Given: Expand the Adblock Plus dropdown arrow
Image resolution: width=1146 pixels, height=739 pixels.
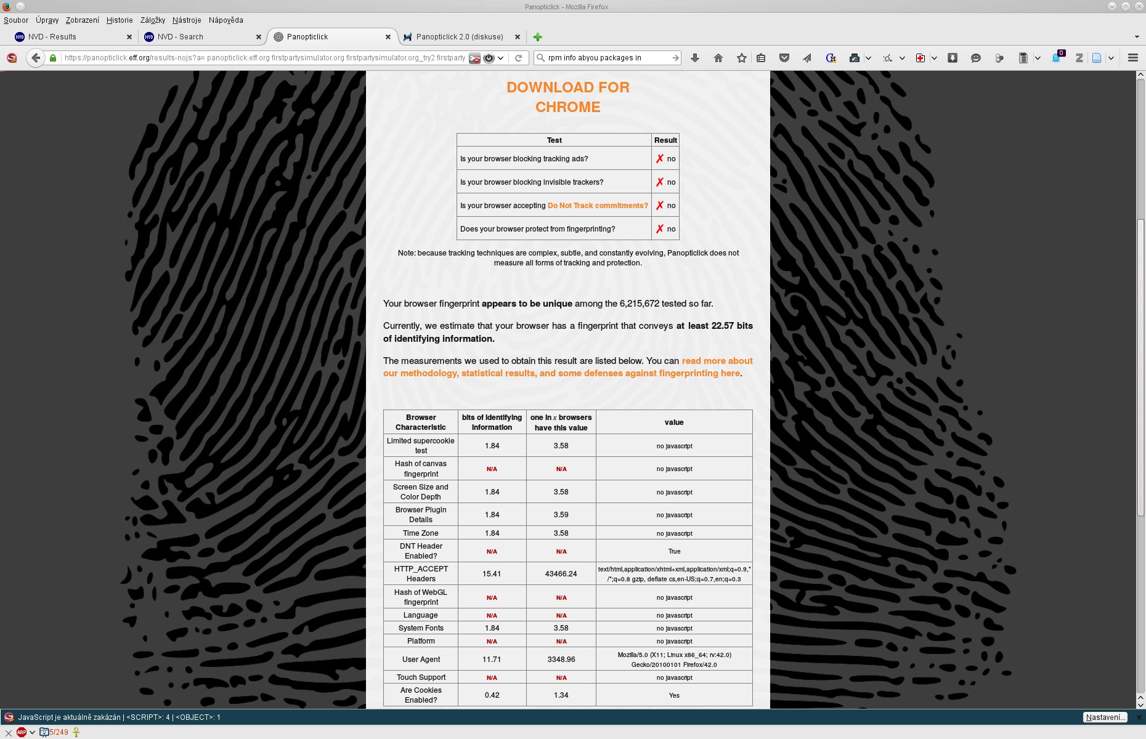Looking at the screenshot, I should 32,732.
